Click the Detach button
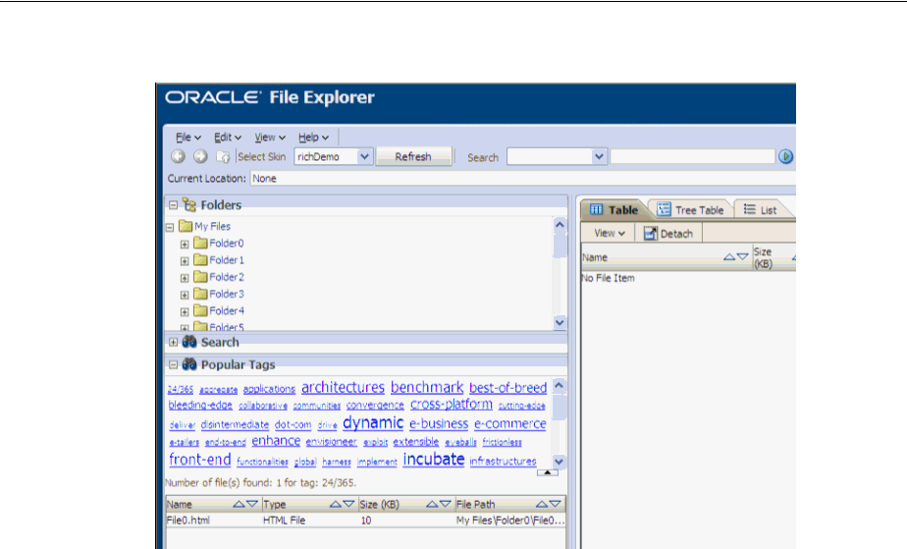This screenshot has width=907, height=549. (x=668, y=233)
